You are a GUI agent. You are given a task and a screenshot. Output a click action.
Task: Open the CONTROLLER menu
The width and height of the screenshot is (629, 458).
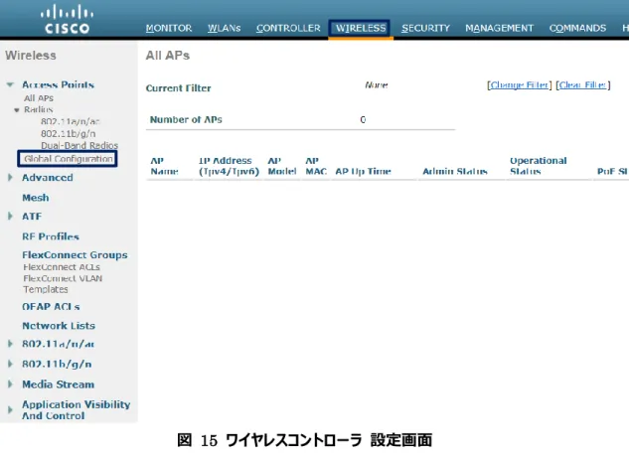288,28
